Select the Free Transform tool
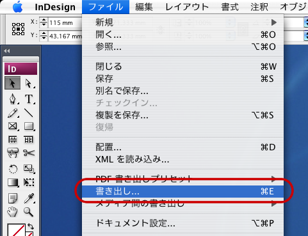Screen dimensions: 308x236 tap(29, 182)
